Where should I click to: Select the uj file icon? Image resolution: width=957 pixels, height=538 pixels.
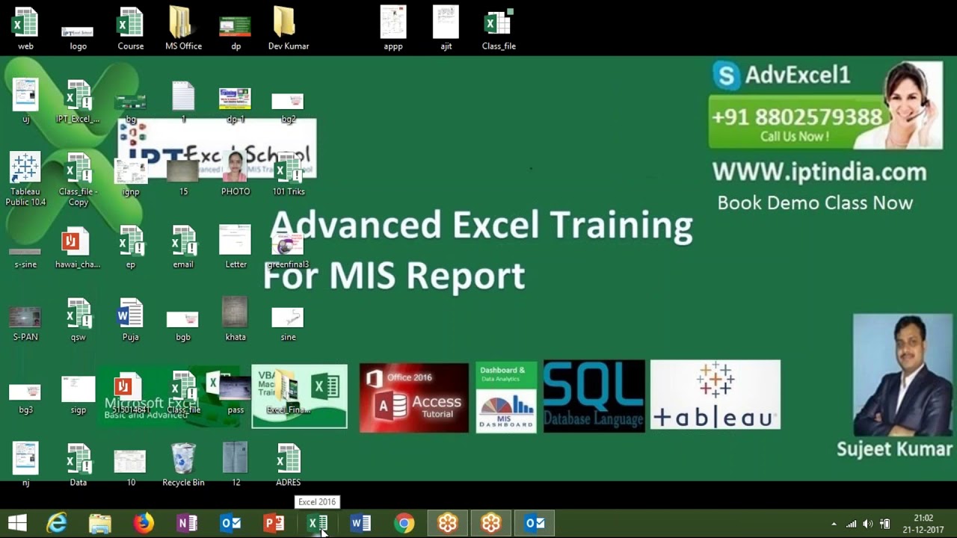coord(25,102)
